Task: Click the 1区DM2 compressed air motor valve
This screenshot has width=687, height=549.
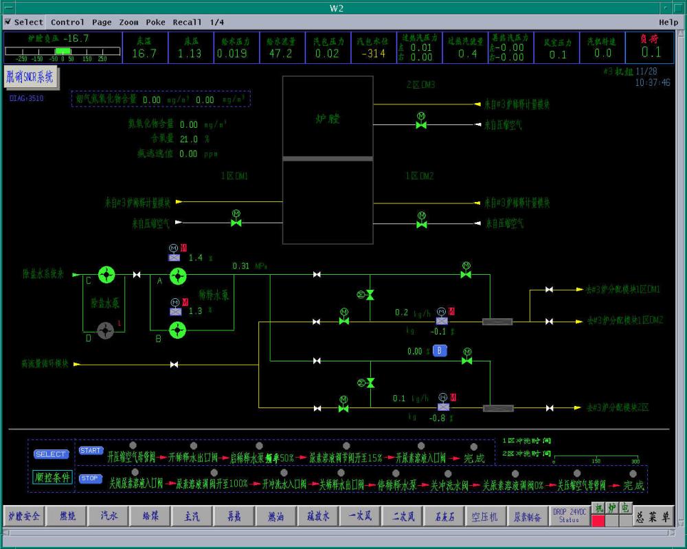Action: click(421, 223)
